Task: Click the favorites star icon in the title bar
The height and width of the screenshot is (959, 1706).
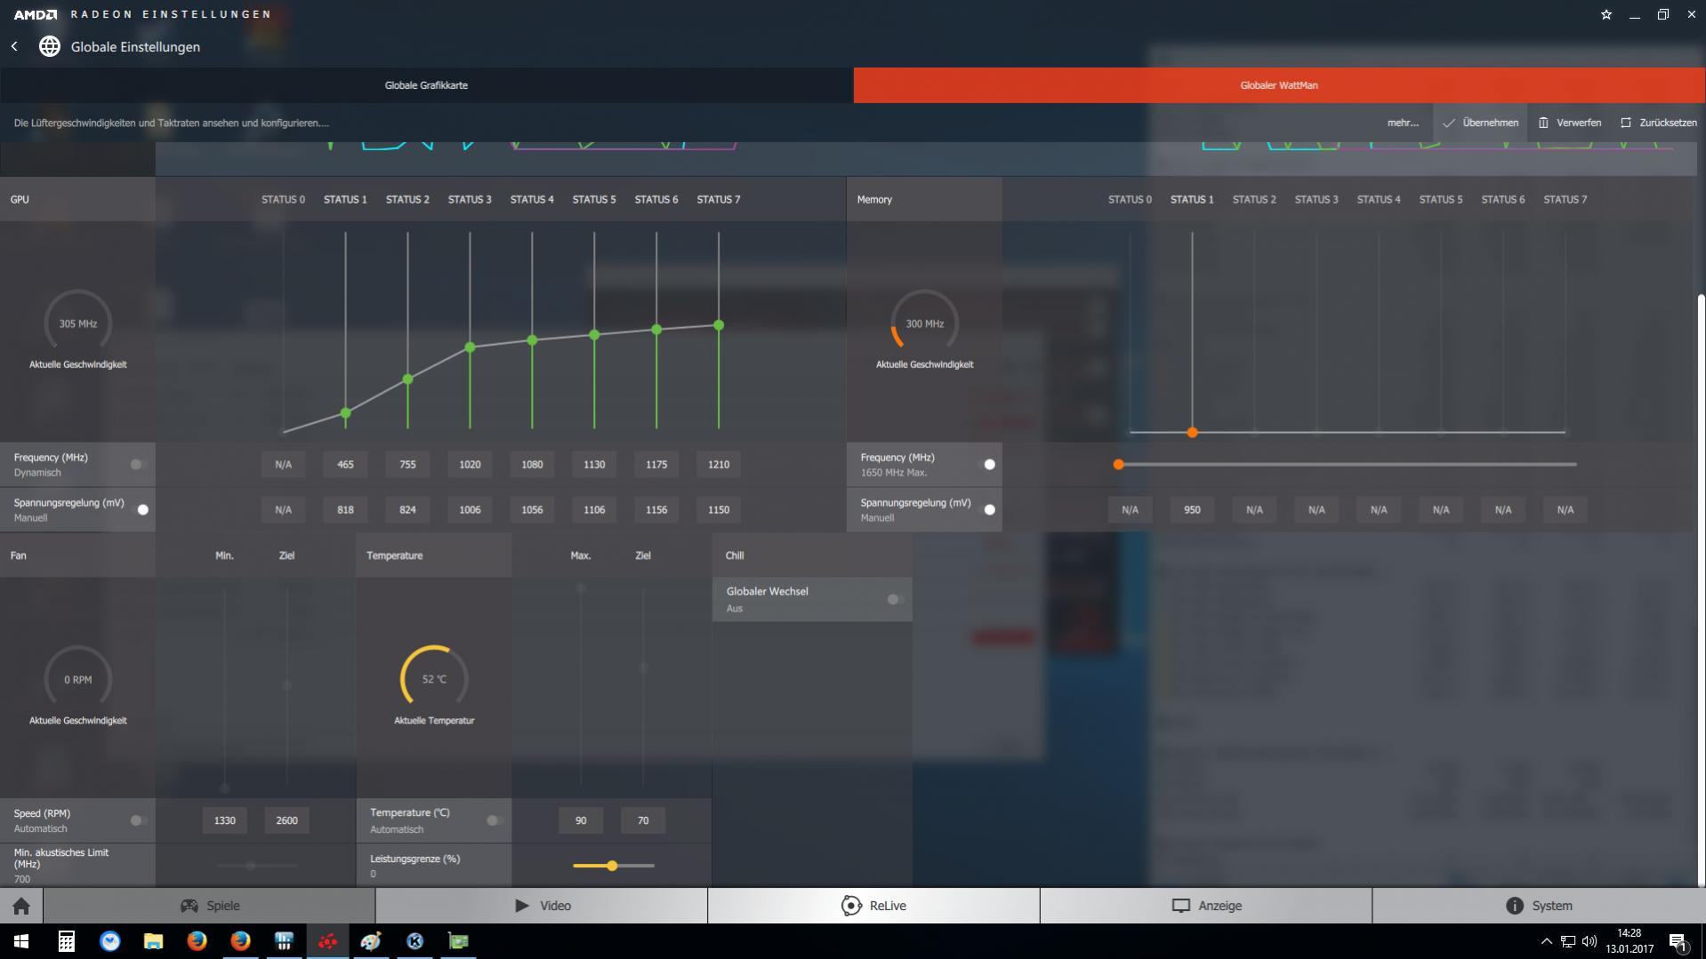Action: pyautogui.click(x=1606, y=14)
